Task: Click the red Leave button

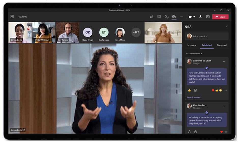Action: (220, 17)
